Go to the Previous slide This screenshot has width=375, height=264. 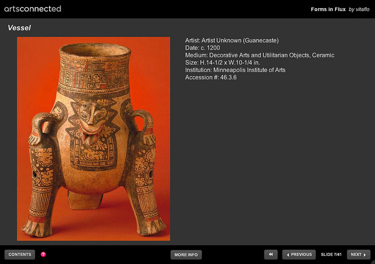pyautogui.click(x=299, y=255)
